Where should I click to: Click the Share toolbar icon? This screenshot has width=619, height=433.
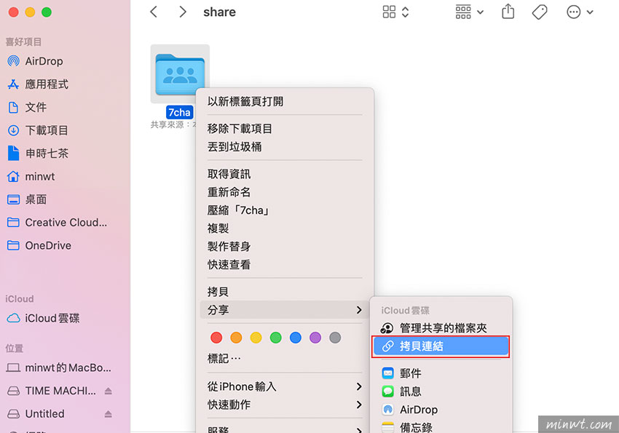pyautogui.click(x=508, y=12)
